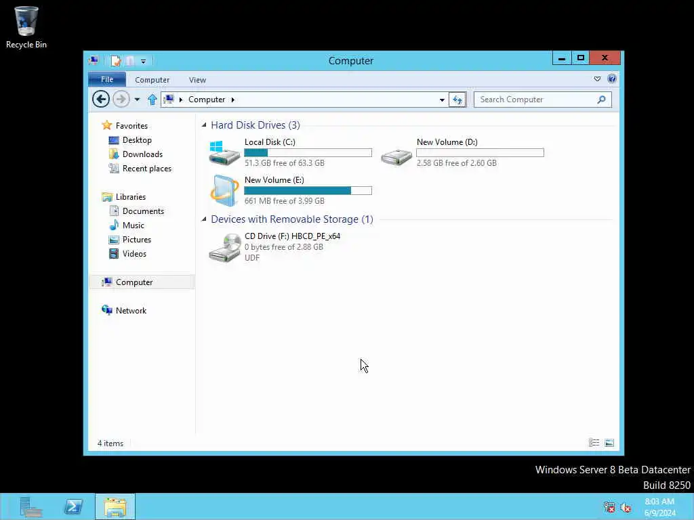This screenshot has height=520, width=694.
Task: Open the taskbar clock showing 8:03 AM
Action: 660,507
